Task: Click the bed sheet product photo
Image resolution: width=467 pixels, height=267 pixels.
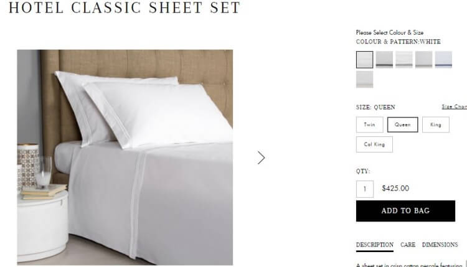Action: (125, 157)
